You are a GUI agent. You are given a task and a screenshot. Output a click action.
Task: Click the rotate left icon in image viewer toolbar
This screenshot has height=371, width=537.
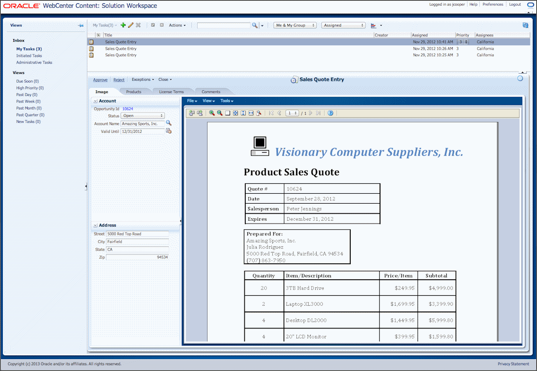click(192, 113)
